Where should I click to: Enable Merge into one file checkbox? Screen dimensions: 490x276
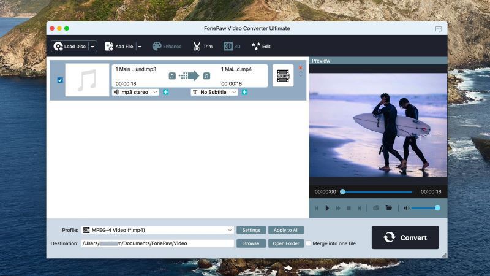click(308, 243)
